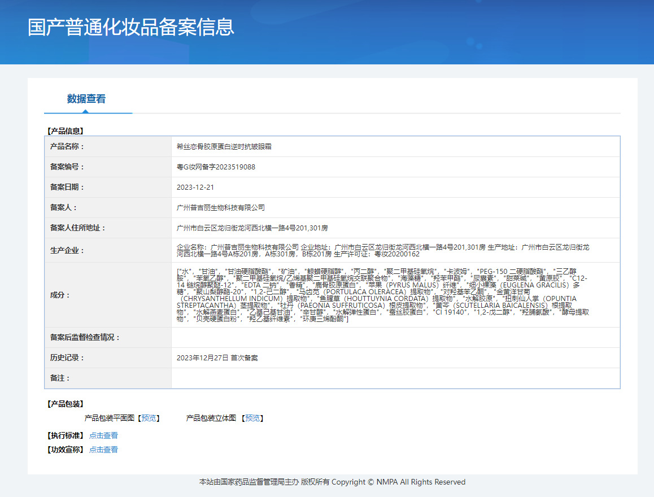Click the 国产普通化妆品备案信息 page title
This screenshot has height=497, width=654.
pos(131,28)
